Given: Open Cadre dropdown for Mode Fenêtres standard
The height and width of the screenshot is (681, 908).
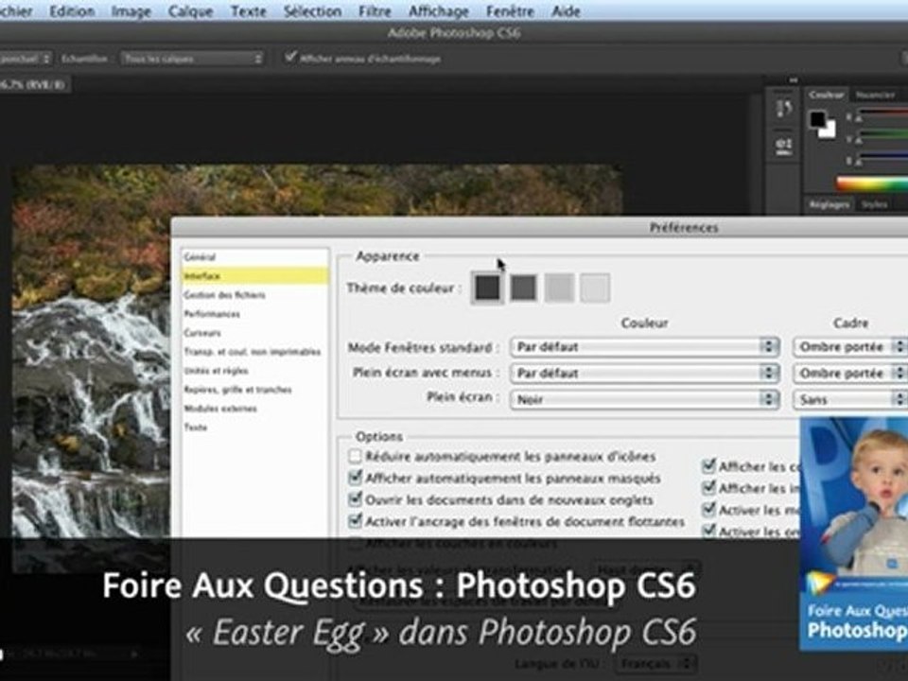Looking at the screenshot, I should pos(850,347).
